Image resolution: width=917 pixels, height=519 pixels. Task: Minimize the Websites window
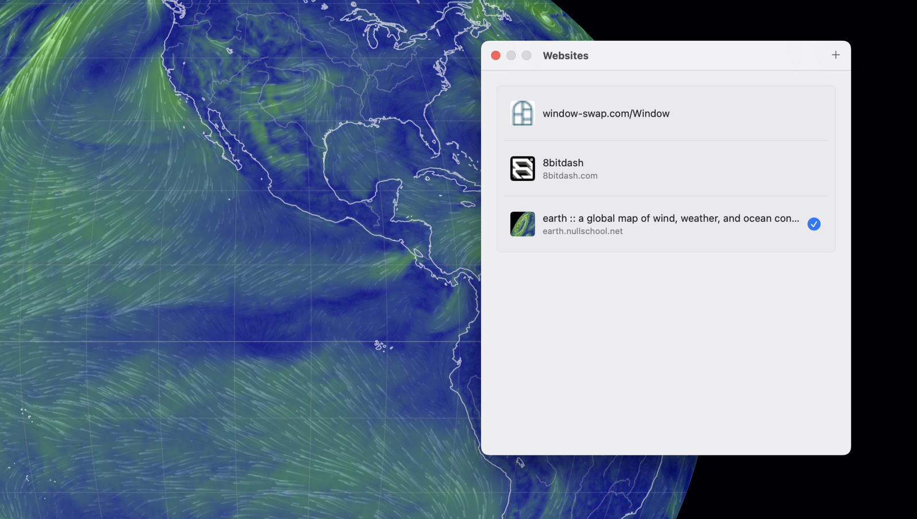point(511,56)
